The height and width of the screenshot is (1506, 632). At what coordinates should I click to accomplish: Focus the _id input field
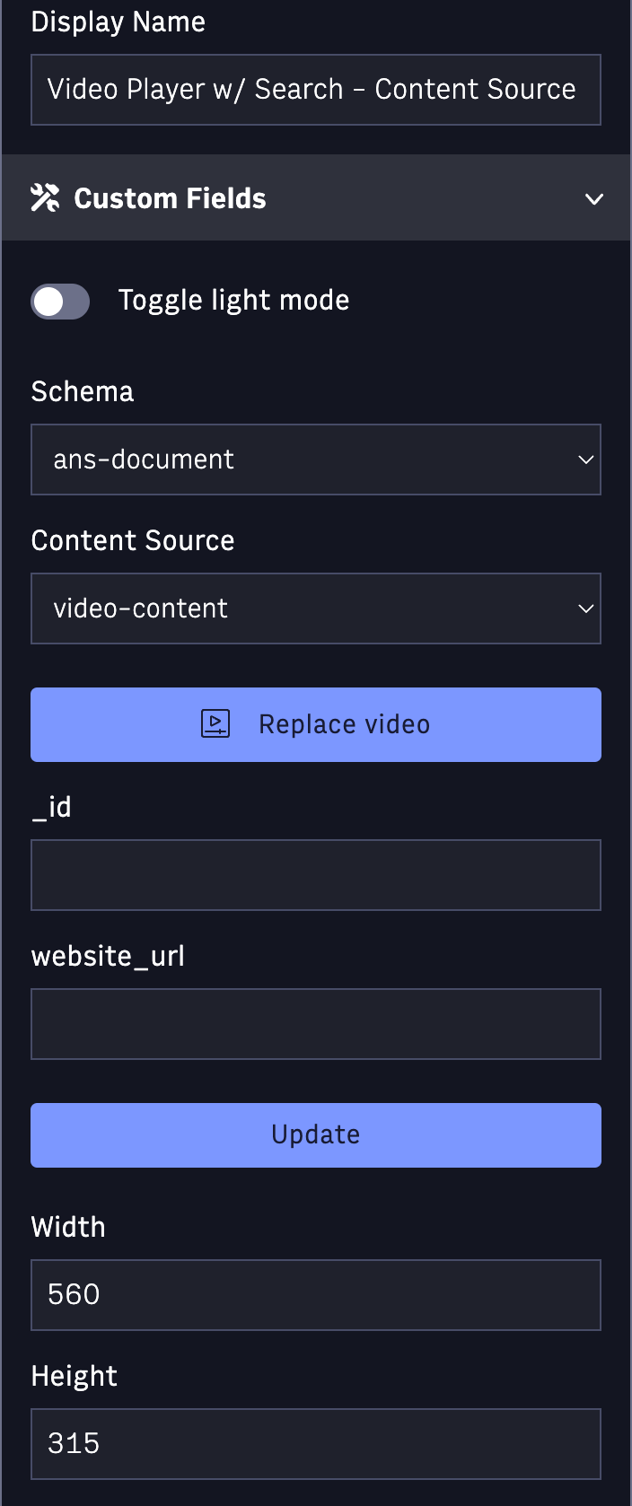pos(316,875)
